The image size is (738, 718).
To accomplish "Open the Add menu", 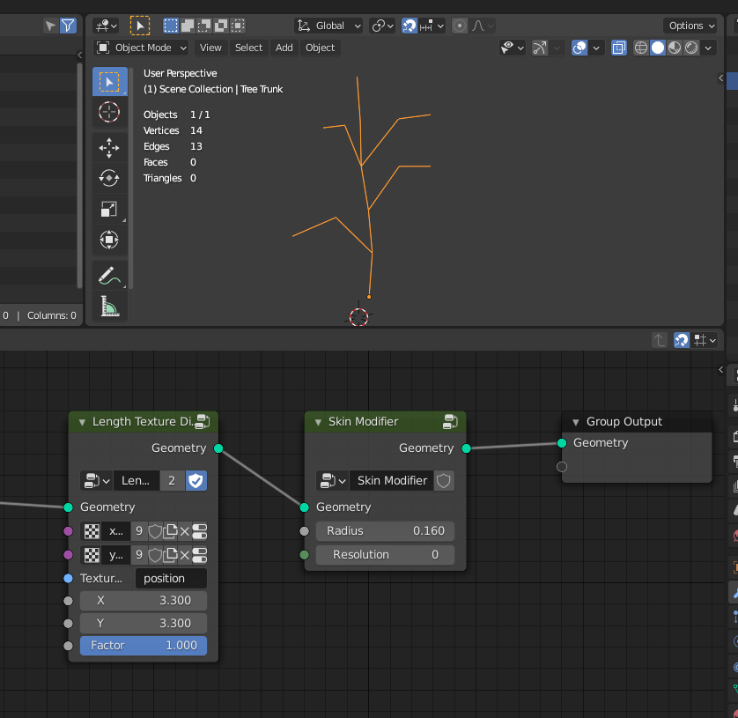I will 284,48.
